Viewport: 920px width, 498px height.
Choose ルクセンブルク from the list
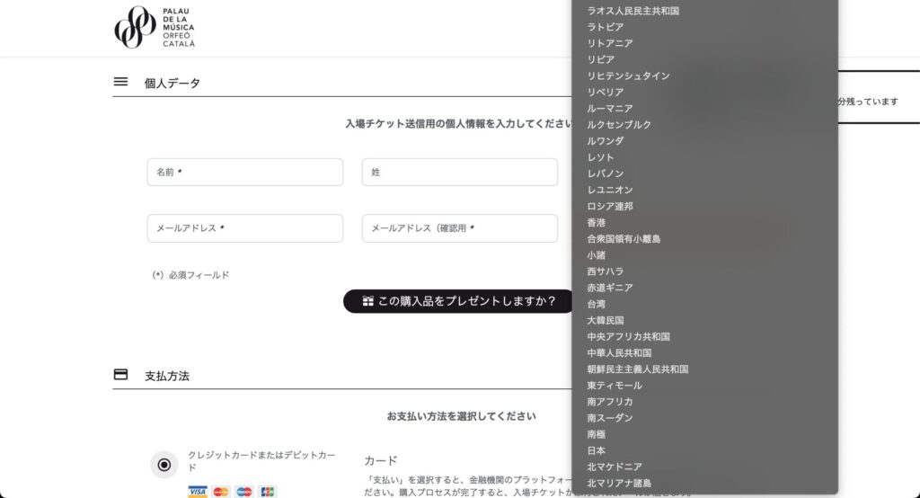619,125
